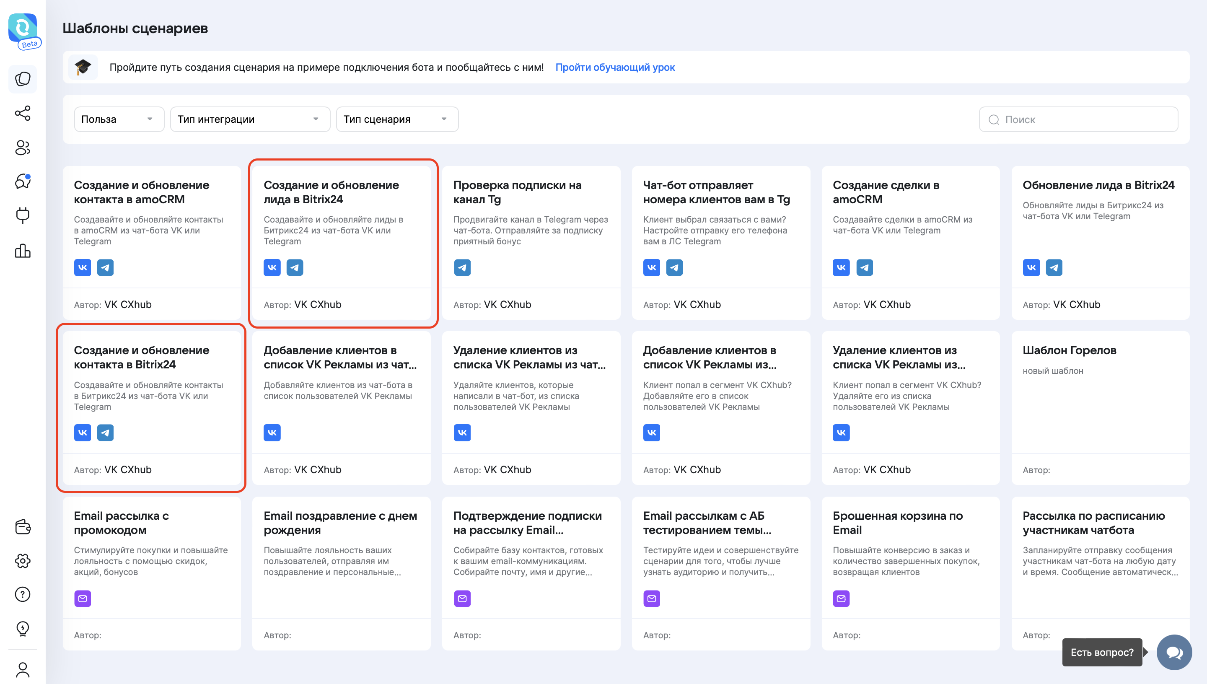Click the wallet icon in the sidebar

coord(23,527)
